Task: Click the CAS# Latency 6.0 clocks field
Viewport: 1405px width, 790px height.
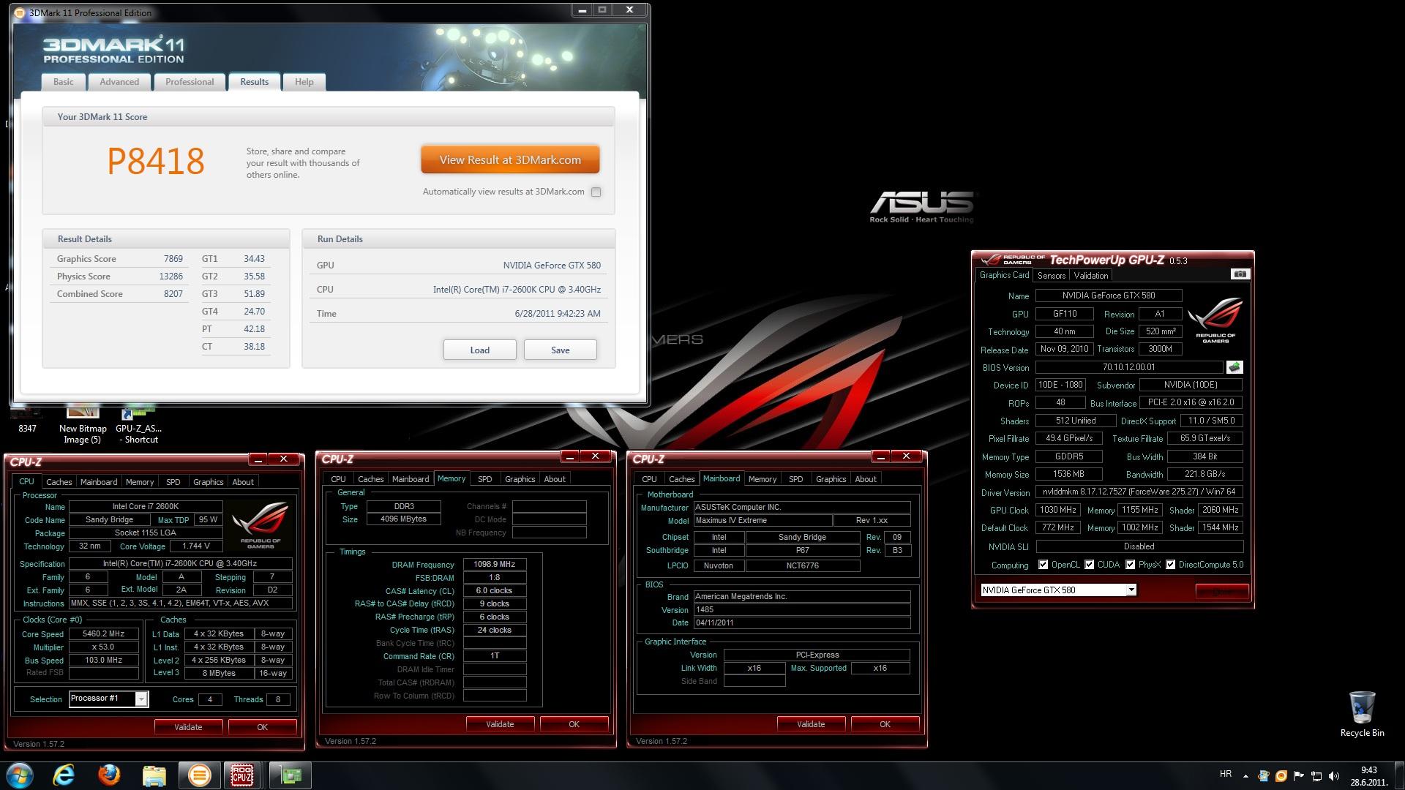Action: pyautogui.click(x=495, y=590)
